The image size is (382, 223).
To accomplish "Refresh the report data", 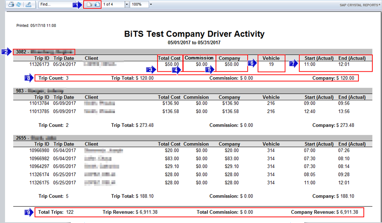I will pos(18,5).
